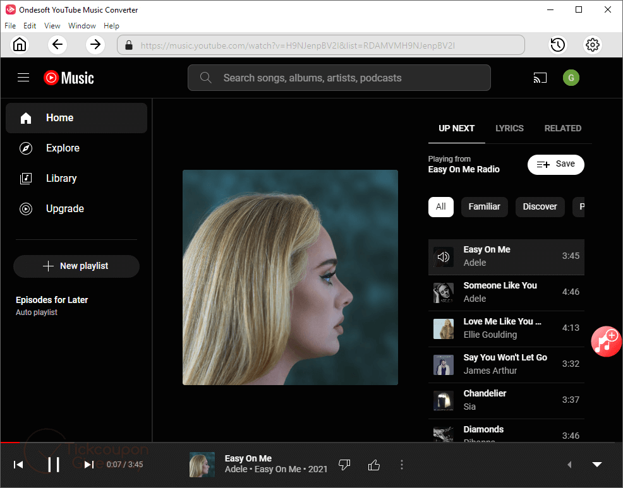The width and height of the screenshot is (623, 488).
Task: Click Say You Won't Let Go thumbnail
Action: pyautogui.click(x=444, y=365)
